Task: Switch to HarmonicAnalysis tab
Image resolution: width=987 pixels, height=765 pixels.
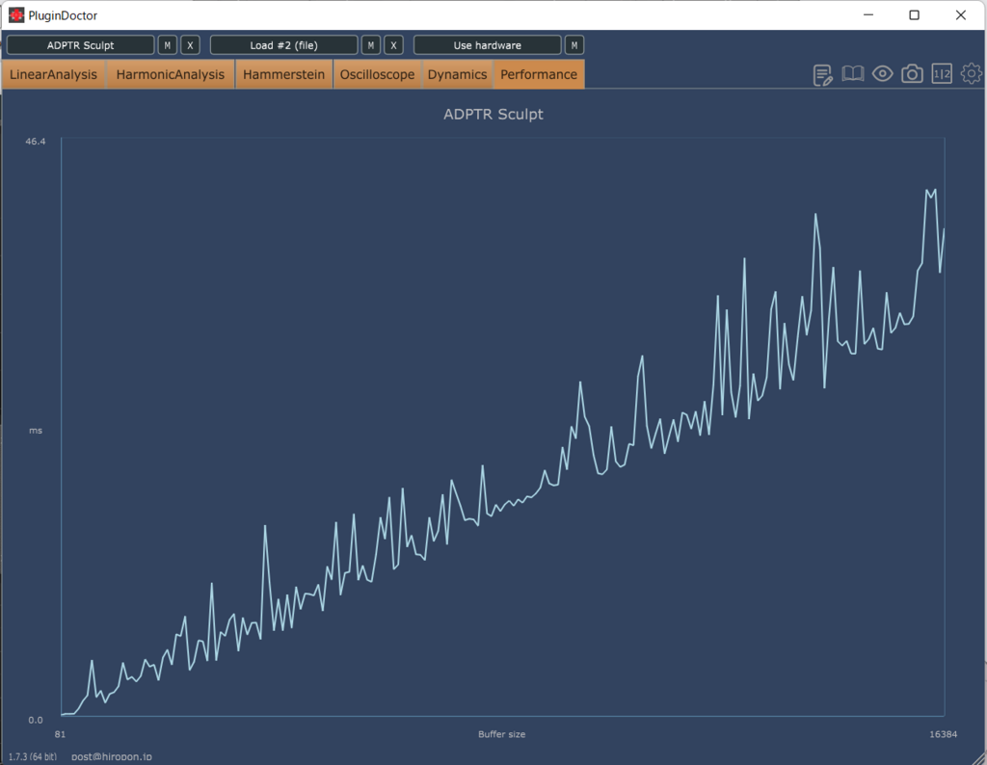Action: point(170,74)
